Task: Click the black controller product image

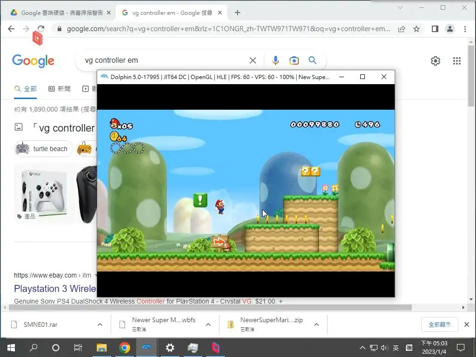Action: click(x=86, y=194)
